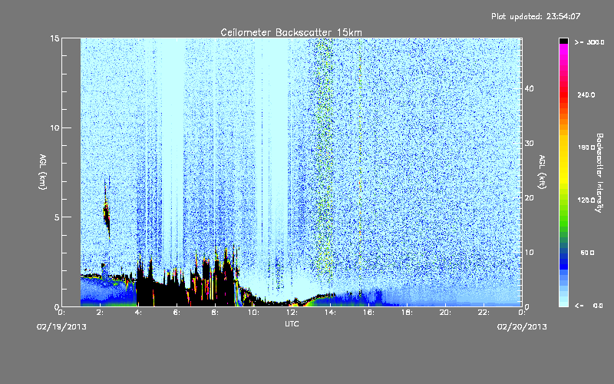Click the end date "02/20/2013"
614x384 pixels.
(x=522, y=327)
